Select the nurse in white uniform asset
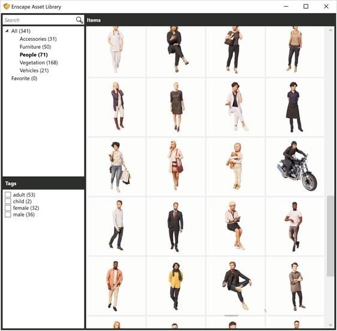The image size is (337, 331). [116, 52]
